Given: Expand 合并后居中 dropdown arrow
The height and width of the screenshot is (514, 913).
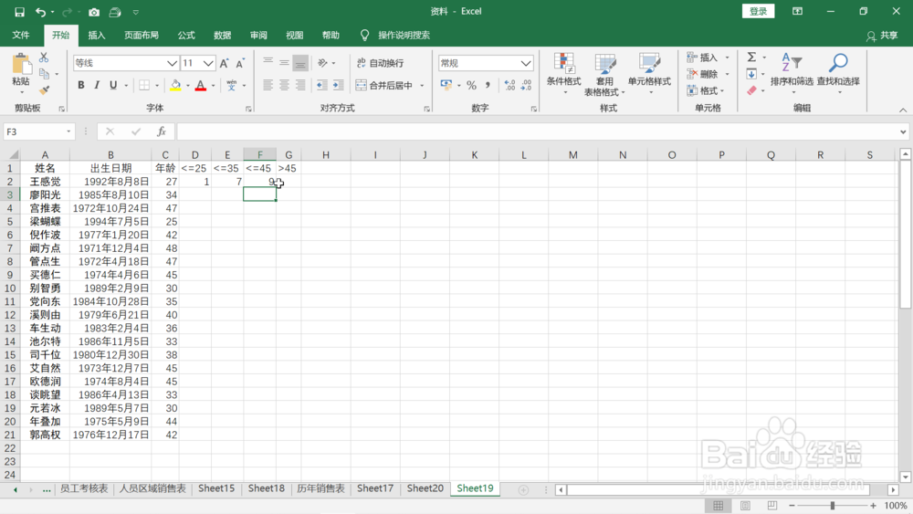Looking at the screenshot, I should click(x=422, y=86).
